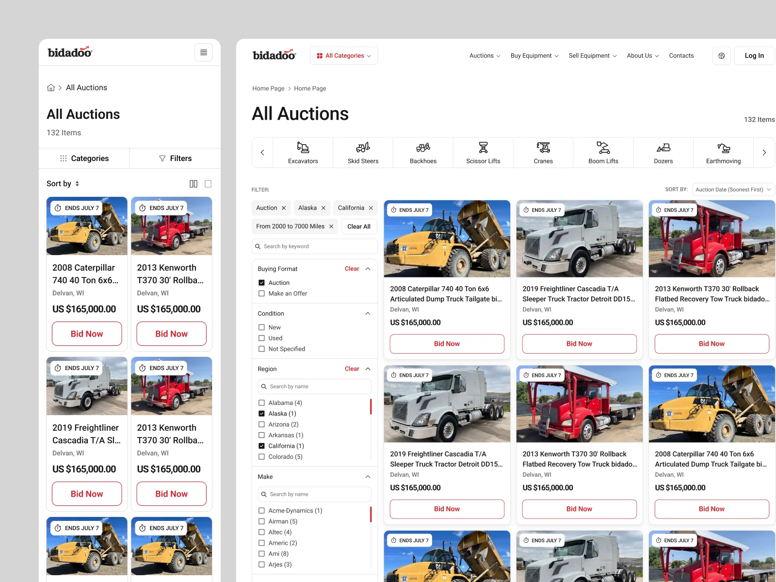Click the bidadoo logo in mobile view
The height and width of the screenshot is (582, 776).
pos(70,52)
